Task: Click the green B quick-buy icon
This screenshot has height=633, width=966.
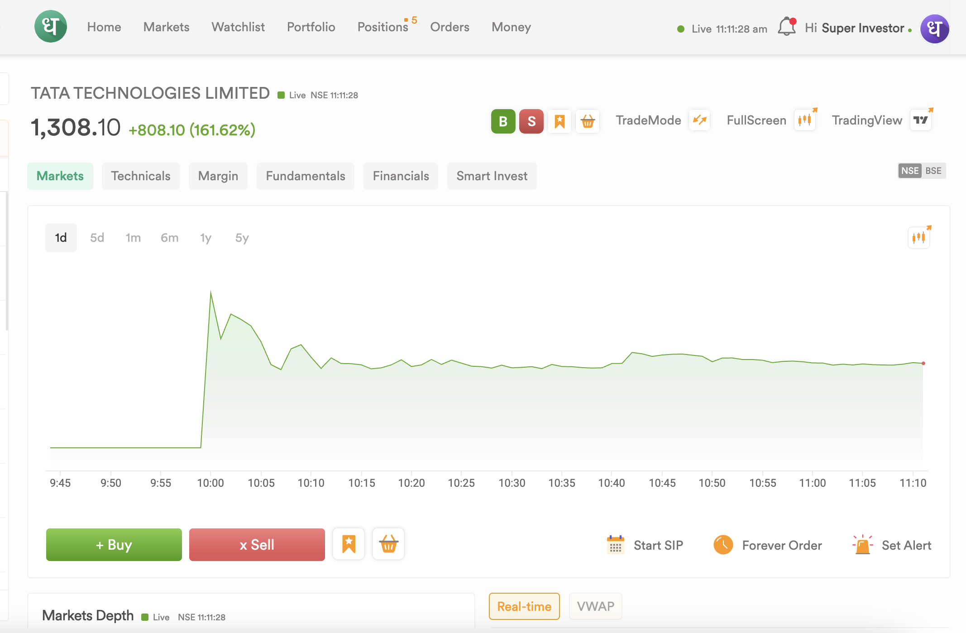Action: tap(503, 121)
